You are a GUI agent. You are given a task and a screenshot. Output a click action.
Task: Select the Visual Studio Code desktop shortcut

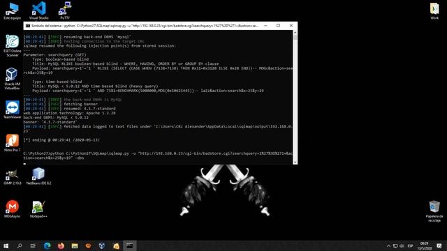39,11
